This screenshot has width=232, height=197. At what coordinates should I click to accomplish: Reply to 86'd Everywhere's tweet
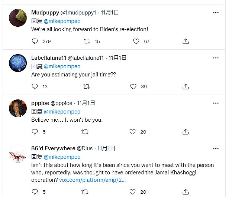coord(35,192)
